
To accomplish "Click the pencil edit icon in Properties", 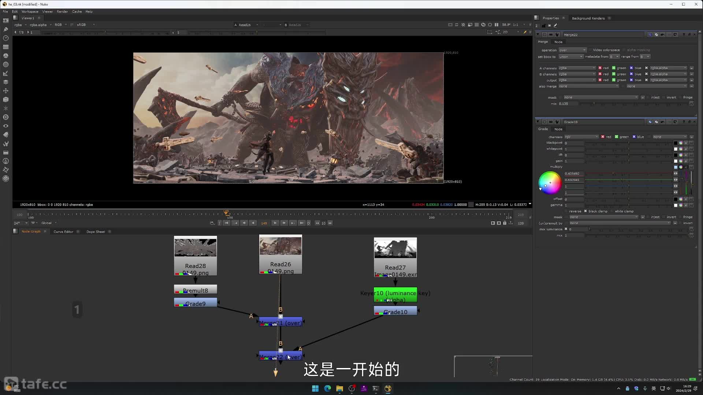I will click(555, 26).
